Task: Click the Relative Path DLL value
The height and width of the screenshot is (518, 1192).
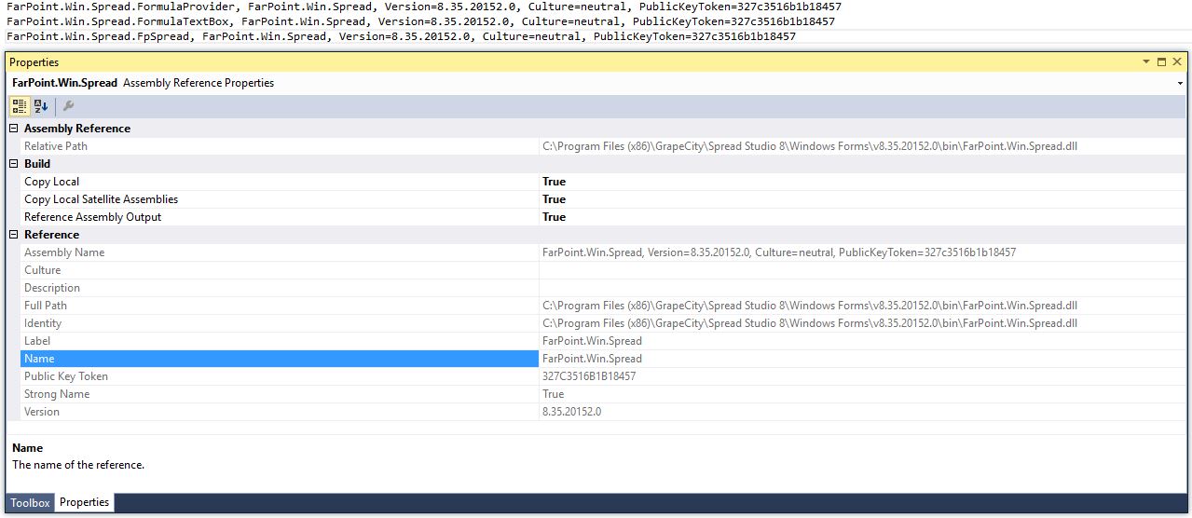Action: 810,146
